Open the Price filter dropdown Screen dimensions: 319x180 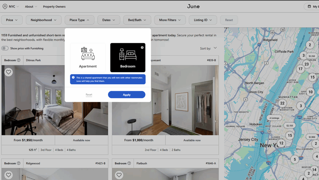click(x=12, y=20)
